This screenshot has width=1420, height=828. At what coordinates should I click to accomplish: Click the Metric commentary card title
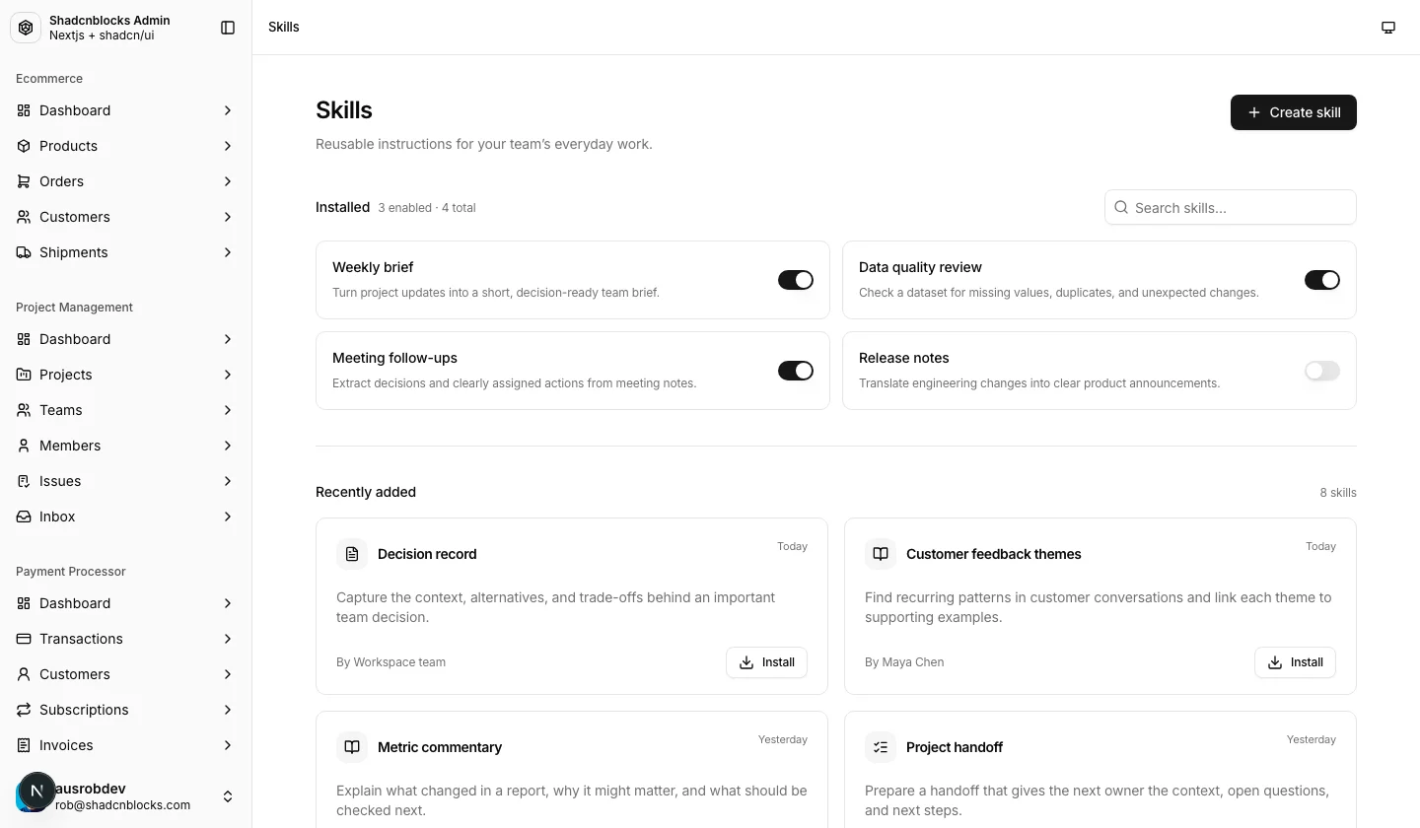click(440, 747)
